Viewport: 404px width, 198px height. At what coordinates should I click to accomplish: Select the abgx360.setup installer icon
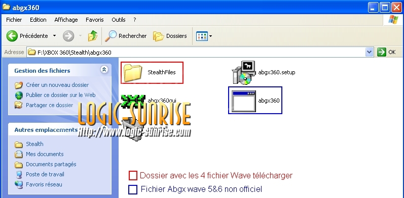point(244,72)
